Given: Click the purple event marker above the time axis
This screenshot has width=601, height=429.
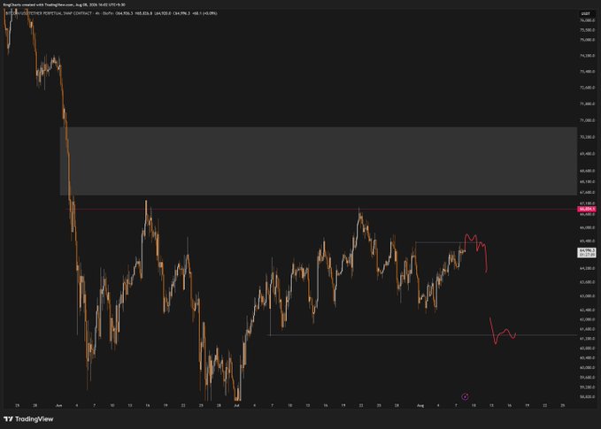Looking at the screenshot, I should pyautogui.click(x=465, y=397).
